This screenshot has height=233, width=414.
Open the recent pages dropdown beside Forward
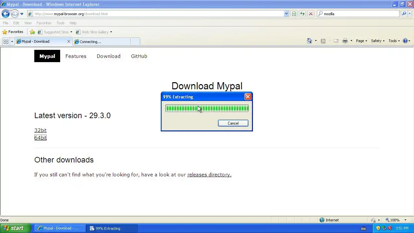click(22, 14)
